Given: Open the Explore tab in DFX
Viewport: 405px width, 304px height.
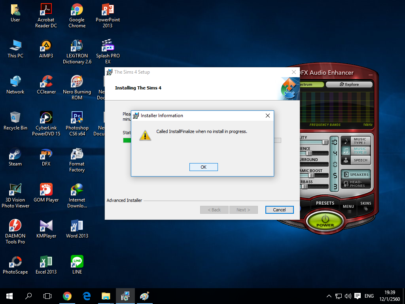Looking at the screenshot, I should (349, 85).
